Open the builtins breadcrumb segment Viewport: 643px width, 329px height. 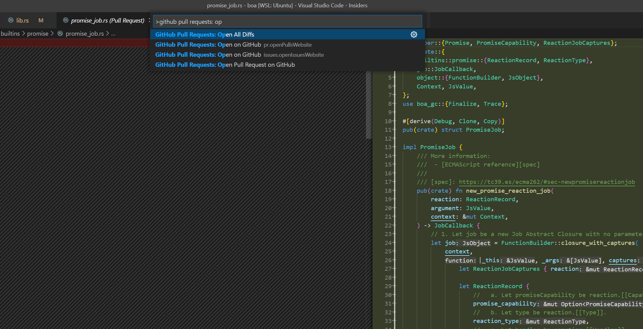[x=10, y=34]
